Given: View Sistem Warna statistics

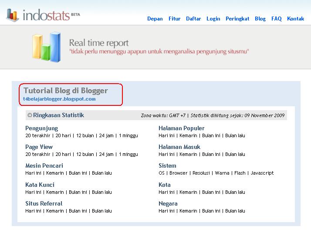Looking at the screenshot, I should 222,173.
